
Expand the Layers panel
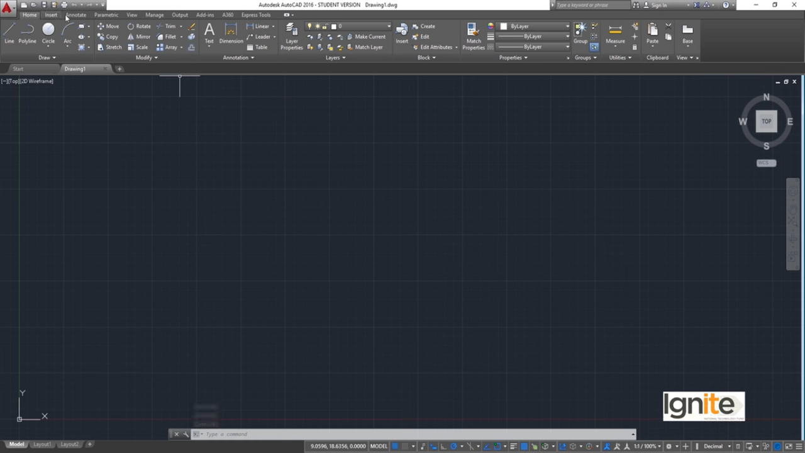click(x=335, y=57)
